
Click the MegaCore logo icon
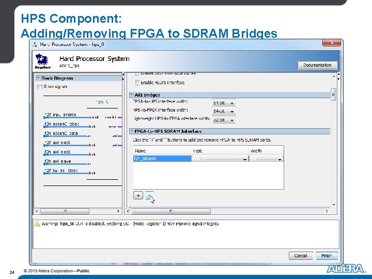pos(42,61)
